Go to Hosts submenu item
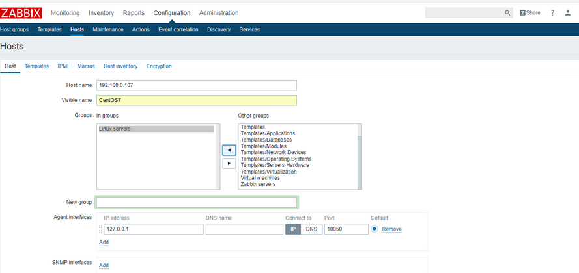 click(x=77, y=29)
